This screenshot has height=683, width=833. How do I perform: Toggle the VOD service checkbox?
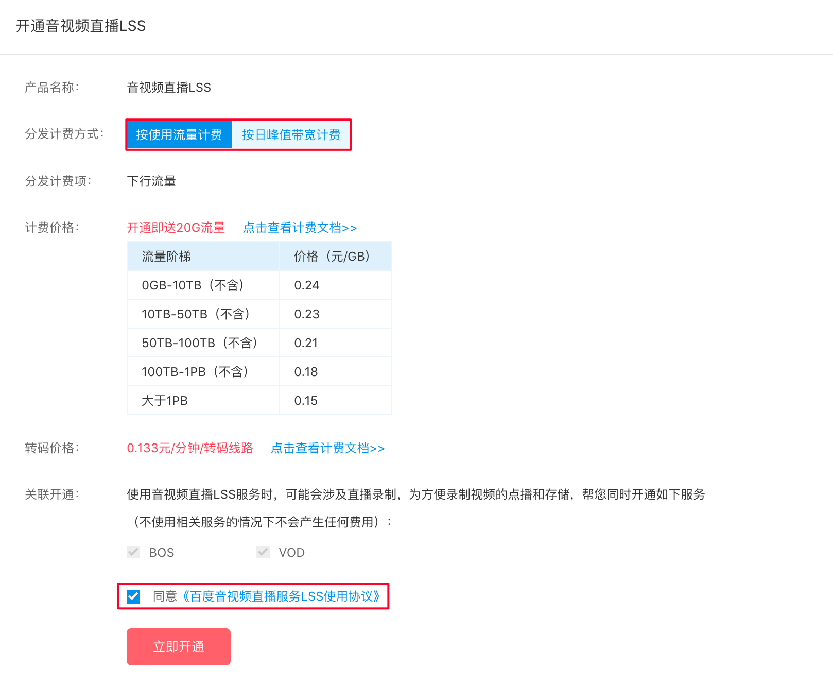pos(263,552)
